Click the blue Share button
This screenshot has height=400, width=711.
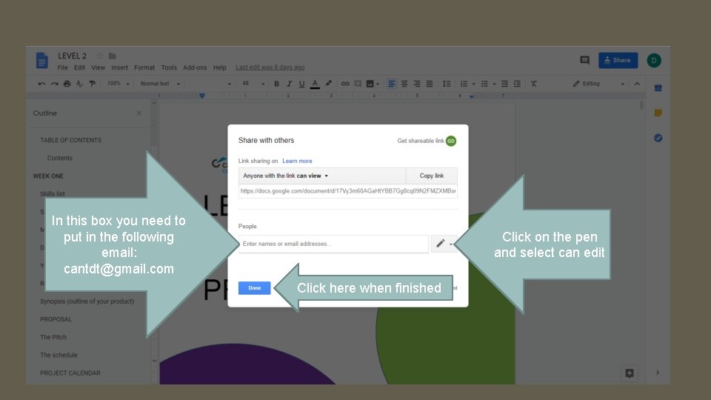[618, 60]
